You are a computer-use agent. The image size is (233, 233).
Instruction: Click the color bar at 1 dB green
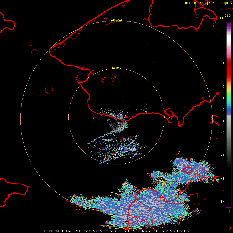click(229, 98)
